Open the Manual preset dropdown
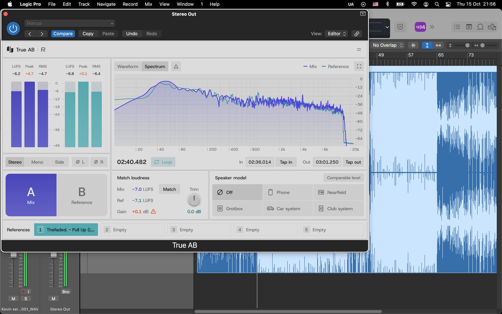 pos(70,23)
